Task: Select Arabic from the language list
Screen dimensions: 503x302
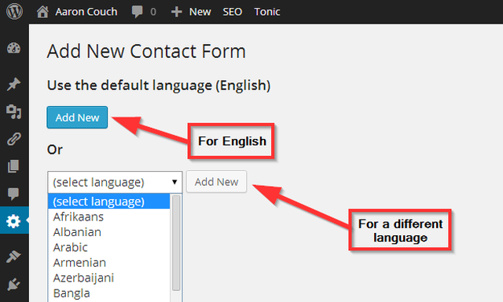Action: 108,248
